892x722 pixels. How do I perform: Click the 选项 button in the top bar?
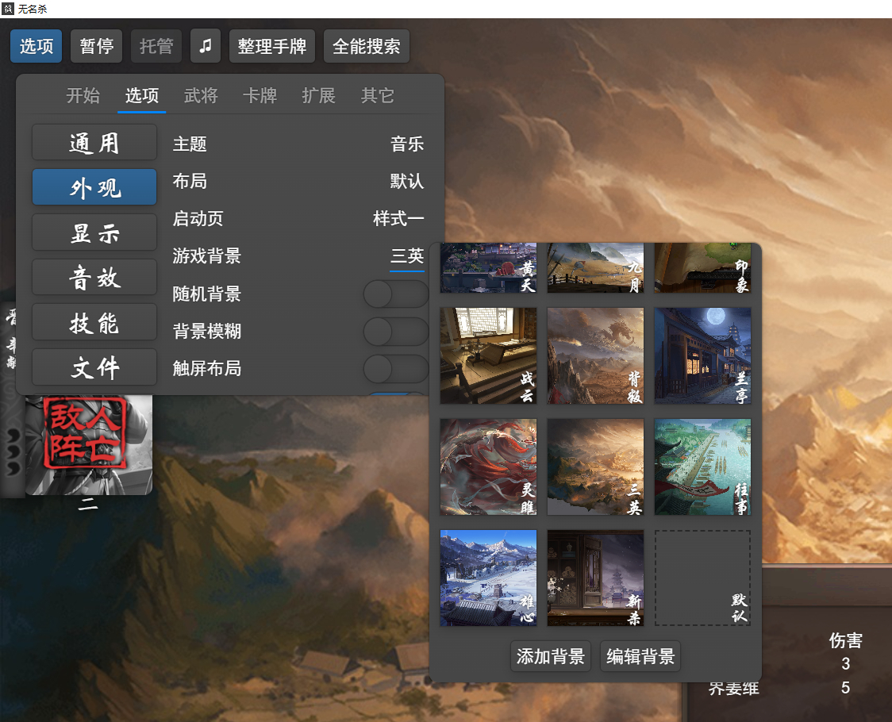pyautogui.click(x=36, y=45)
